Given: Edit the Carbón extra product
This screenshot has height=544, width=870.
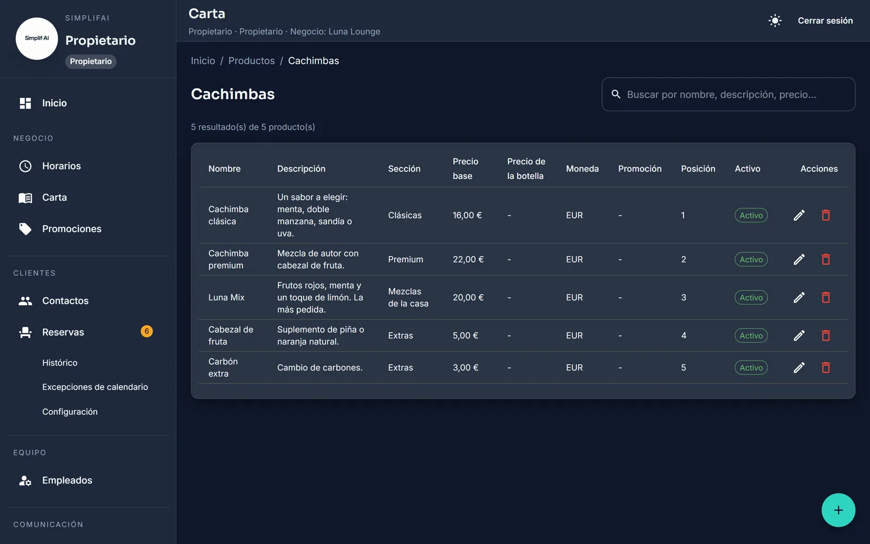Looking at the screenshot, I should pyautogui.click(x=799, y=368).
